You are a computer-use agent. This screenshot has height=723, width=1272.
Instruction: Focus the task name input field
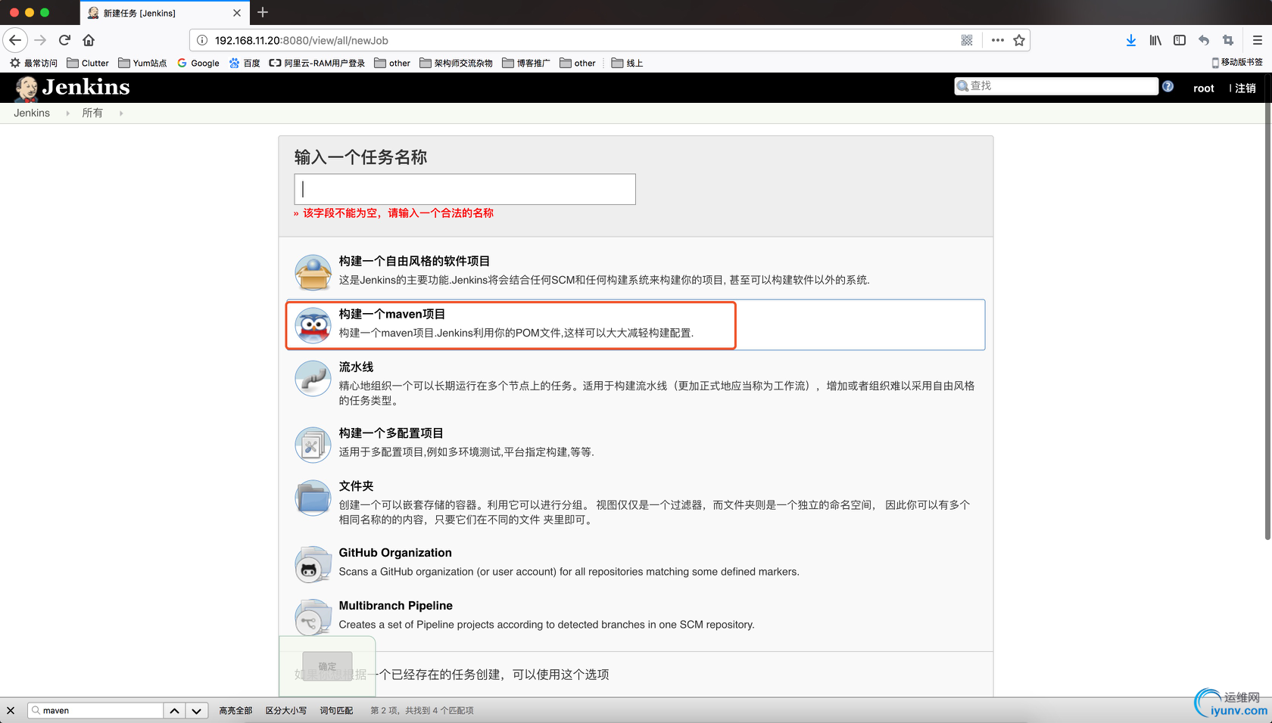(465, 189)
